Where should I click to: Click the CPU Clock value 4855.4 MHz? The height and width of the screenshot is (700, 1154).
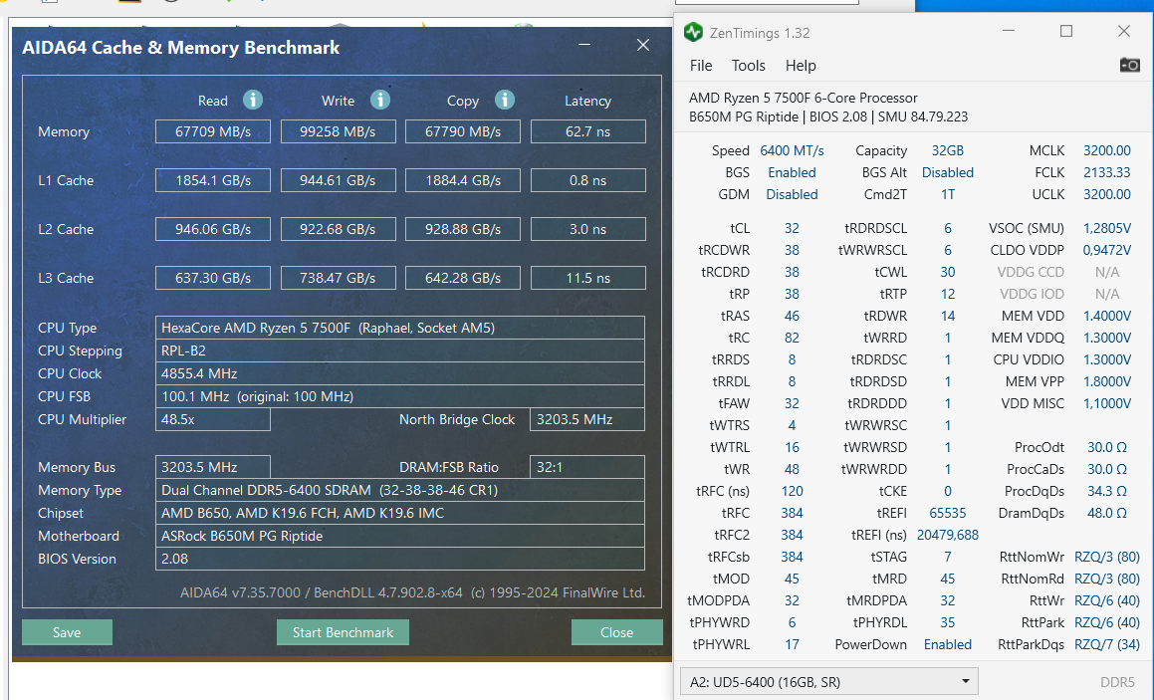(x=399, y=373)
